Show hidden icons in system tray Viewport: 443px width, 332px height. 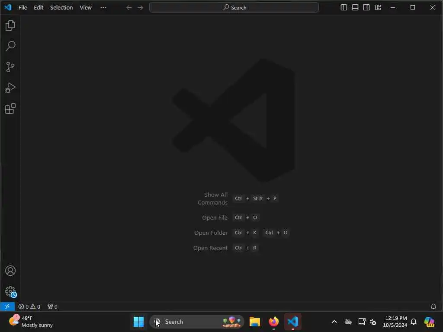click(334, 322)
